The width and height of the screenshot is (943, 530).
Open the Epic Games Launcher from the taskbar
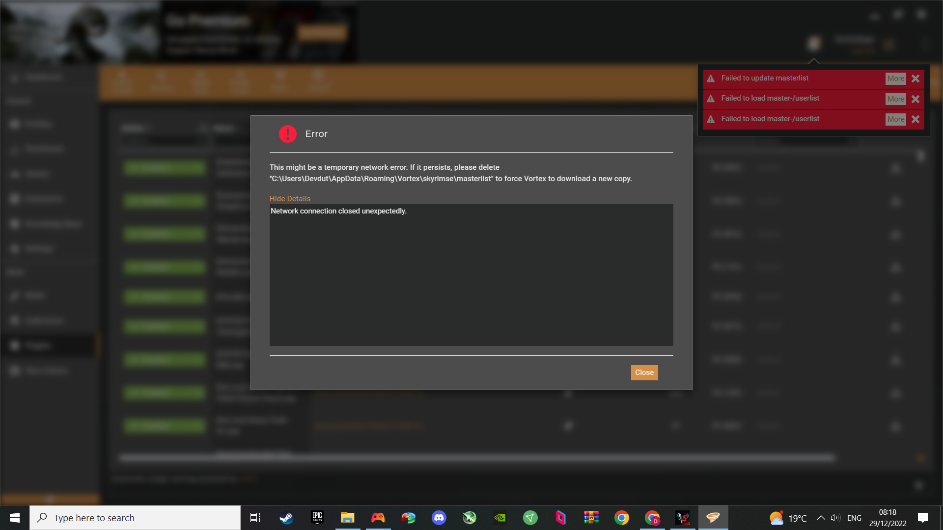[x=317, y=517]
